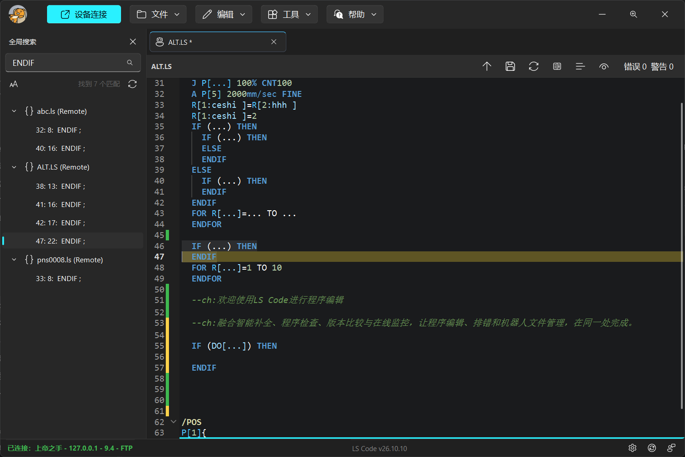Click the 错误 0 error counter

point(635,67)
